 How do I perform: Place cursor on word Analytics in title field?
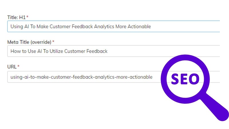point(104,27)
